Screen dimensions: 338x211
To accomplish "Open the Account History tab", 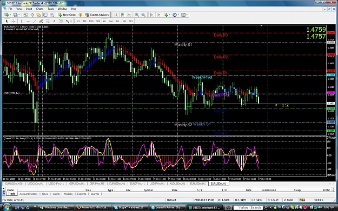I will [29, 194].
